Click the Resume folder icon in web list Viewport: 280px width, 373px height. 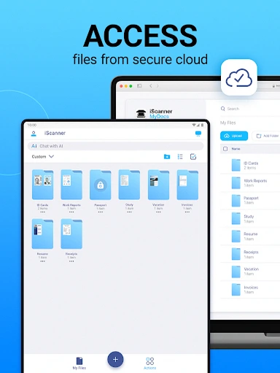click(x=236, y=237)
